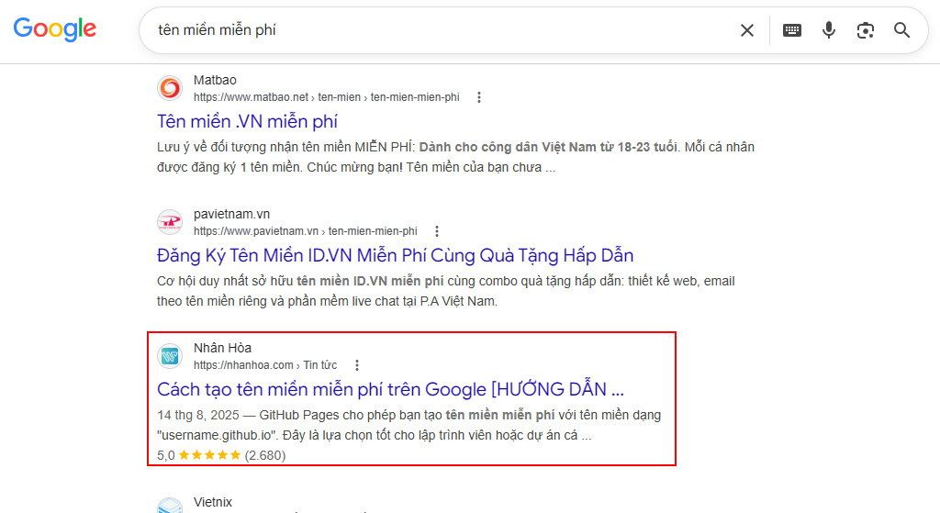Click the Nhân Hòa site name
The width and height of the screenshot is (940, 513).
[x=222, y=348]
